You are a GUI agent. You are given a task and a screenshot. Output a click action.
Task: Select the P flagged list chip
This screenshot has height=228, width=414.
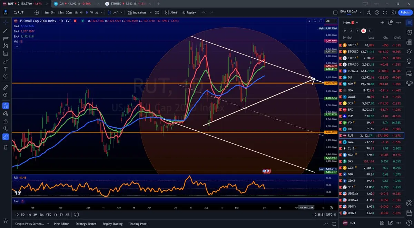(x=345, y=31)
